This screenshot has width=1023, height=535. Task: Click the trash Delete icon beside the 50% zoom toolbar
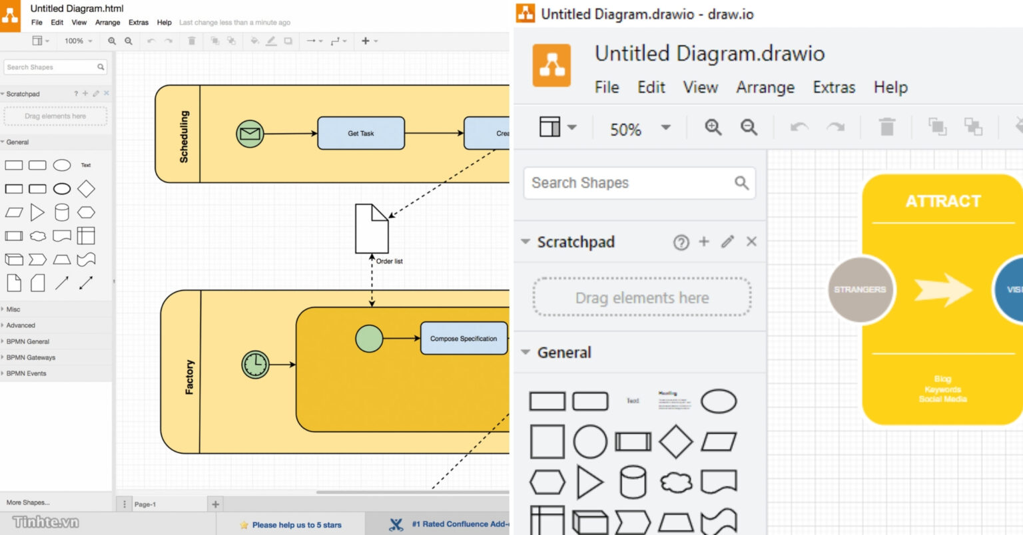click(x=886, y=127)
